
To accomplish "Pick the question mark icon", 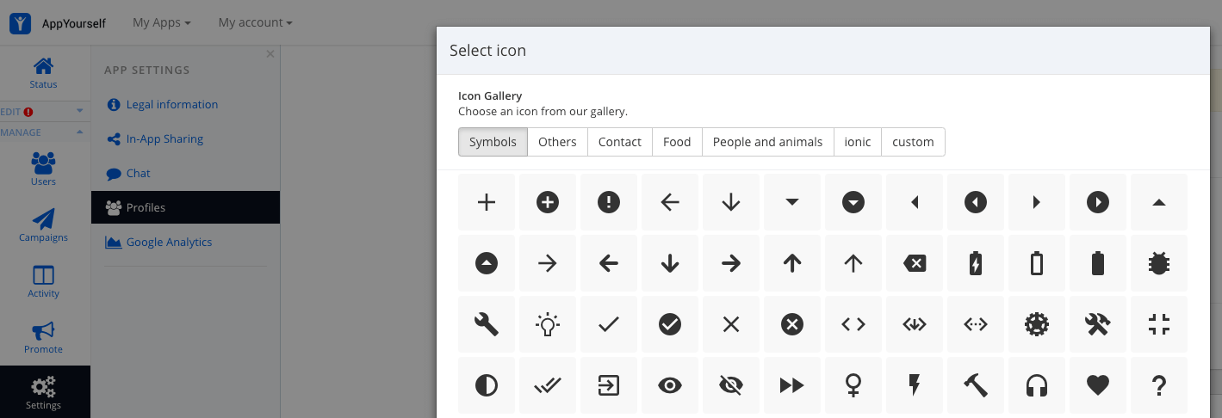I will tap(1159, 385).
